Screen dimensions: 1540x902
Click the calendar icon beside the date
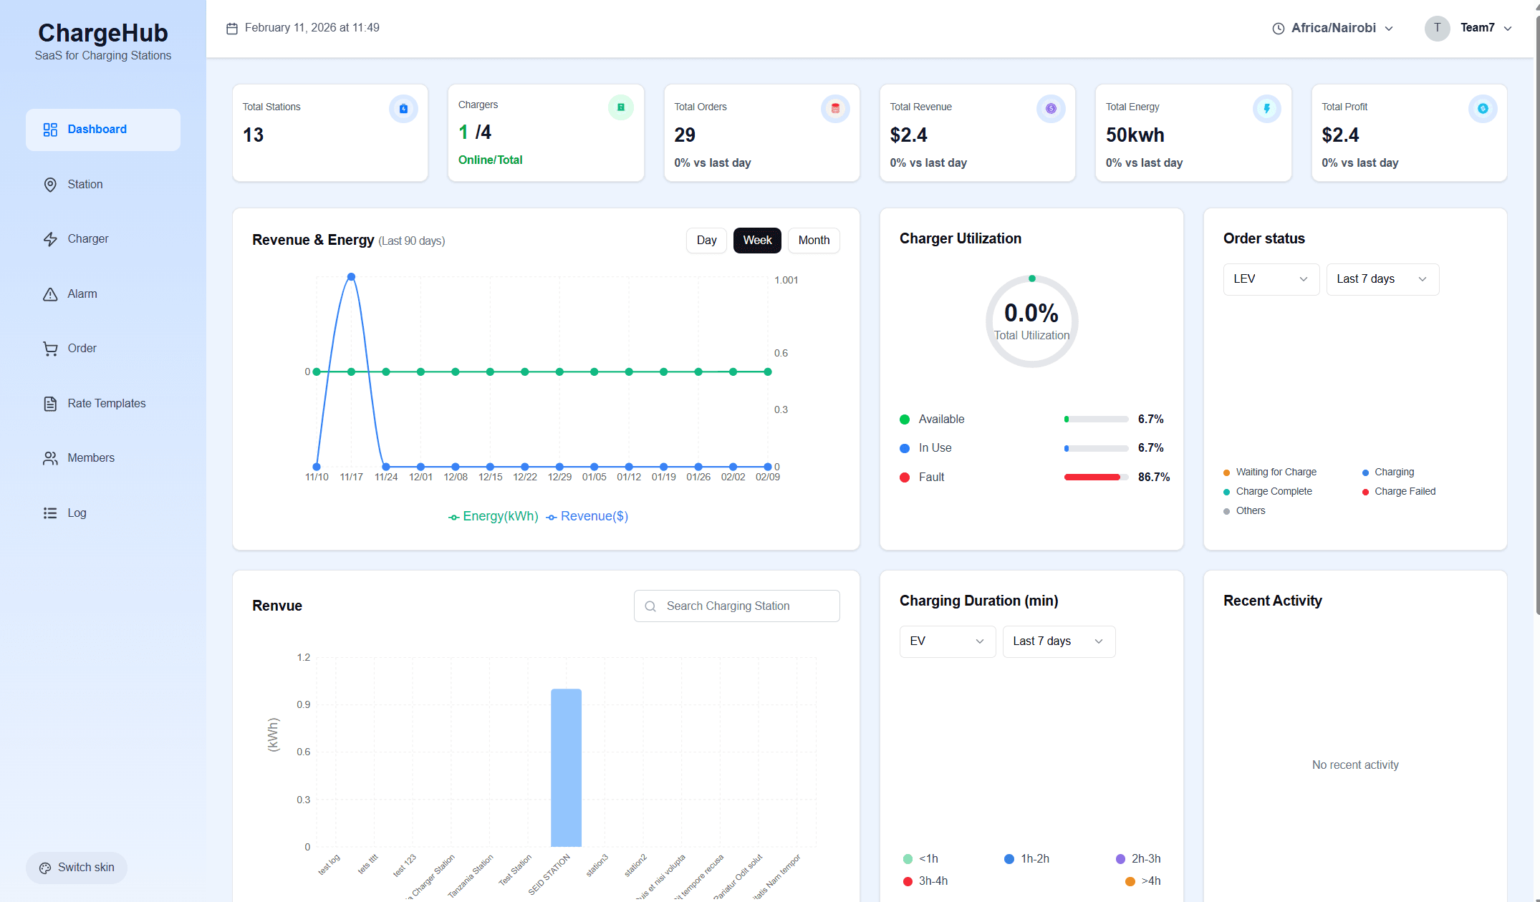[x=232, y=29]
